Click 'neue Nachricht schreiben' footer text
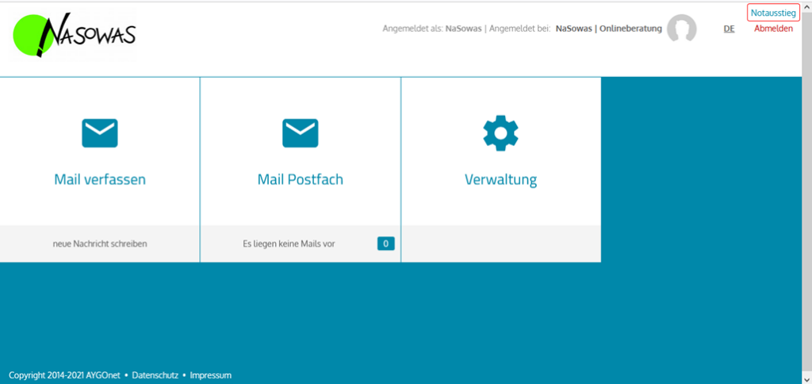This screenshot has width=812, height=384. 100,244
